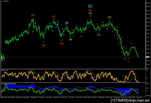The width and height of the screenshot is (151, 103).
Task: Click the MACD indicator label
Action: (9, 84)
